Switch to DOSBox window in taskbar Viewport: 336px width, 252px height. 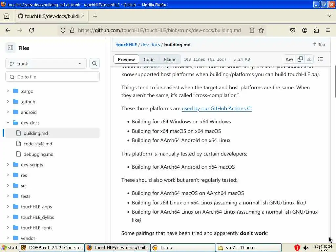click(52, 248)
